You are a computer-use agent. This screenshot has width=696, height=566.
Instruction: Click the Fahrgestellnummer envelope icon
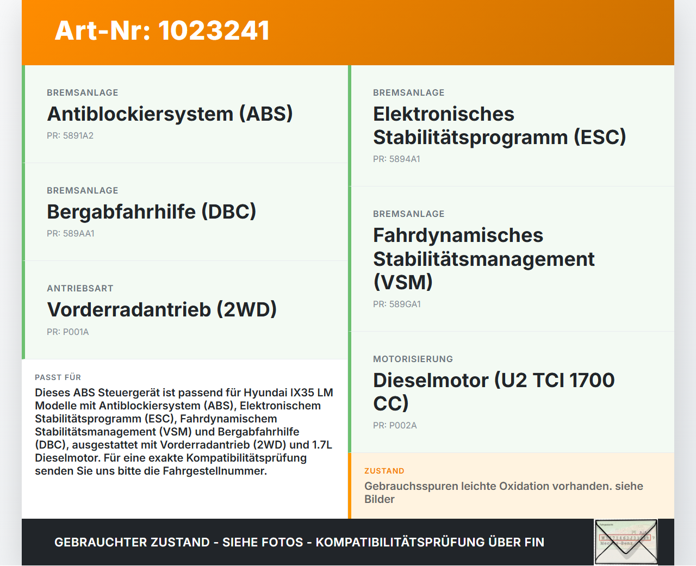click(626, 543)
